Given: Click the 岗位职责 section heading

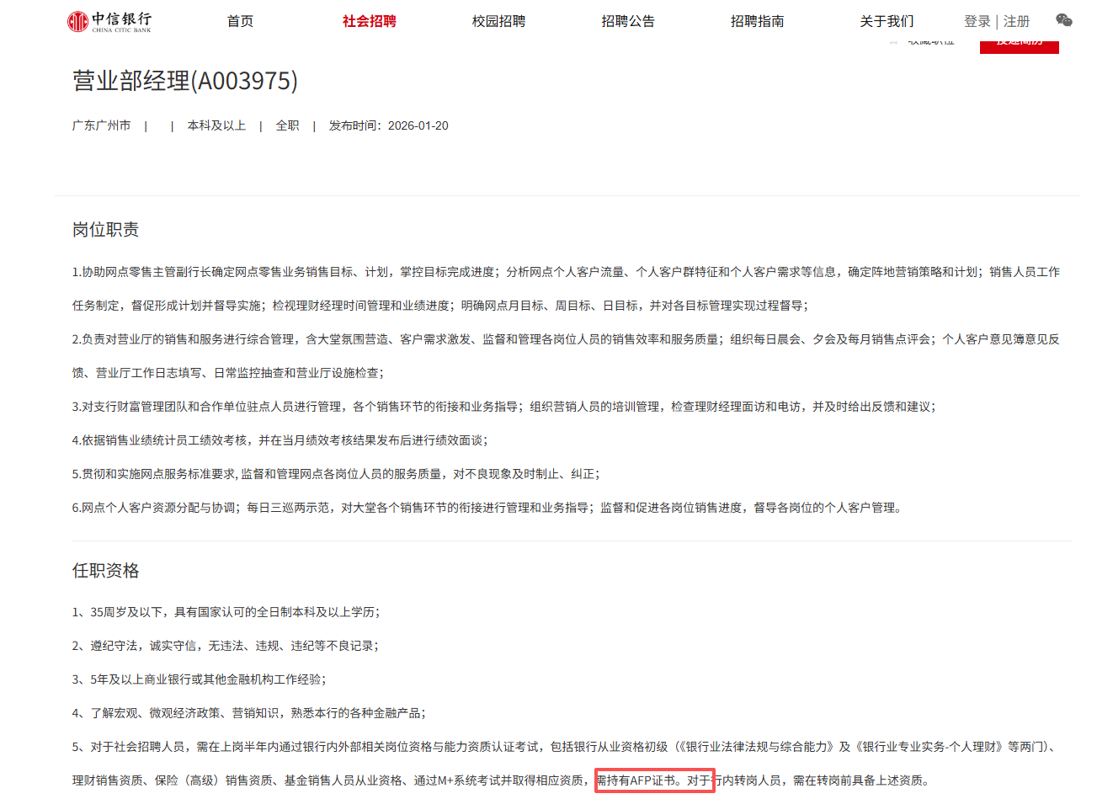Looking at the screenshot, I should pyautogui.click(x=105, y=230).
